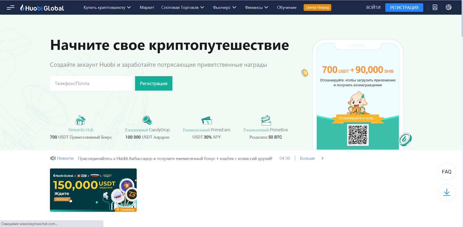
Task: Focus the Телефон/Почта input field
Action: [91, 83]
